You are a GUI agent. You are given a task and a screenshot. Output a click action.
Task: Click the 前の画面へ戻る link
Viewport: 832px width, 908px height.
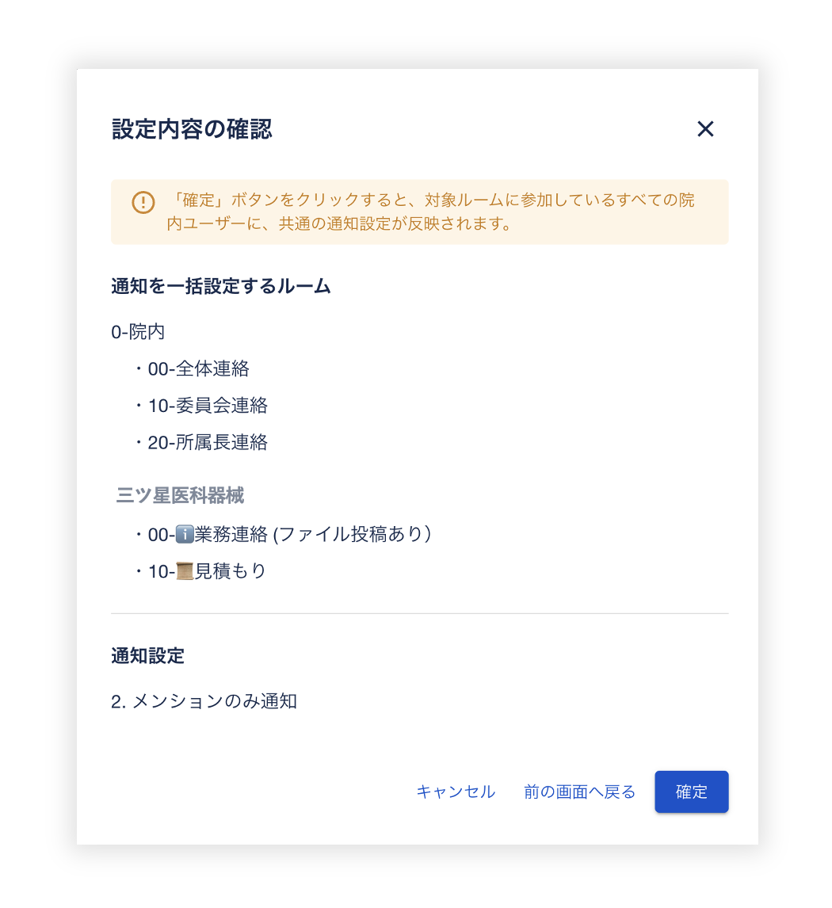[580, 792]
